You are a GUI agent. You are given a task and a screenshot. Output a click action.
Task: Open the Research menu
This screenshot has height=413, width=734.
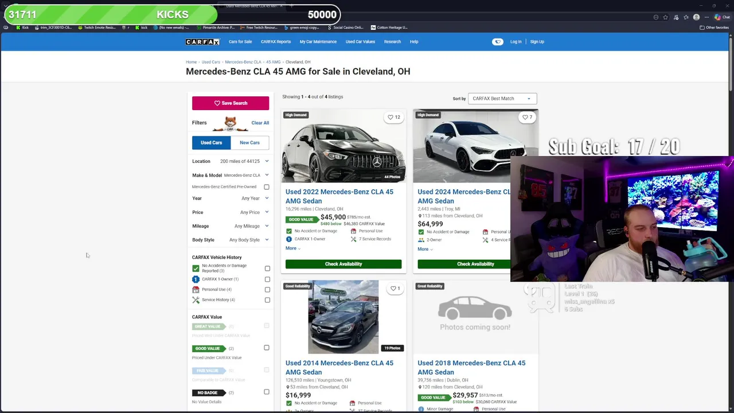point(392,42)
